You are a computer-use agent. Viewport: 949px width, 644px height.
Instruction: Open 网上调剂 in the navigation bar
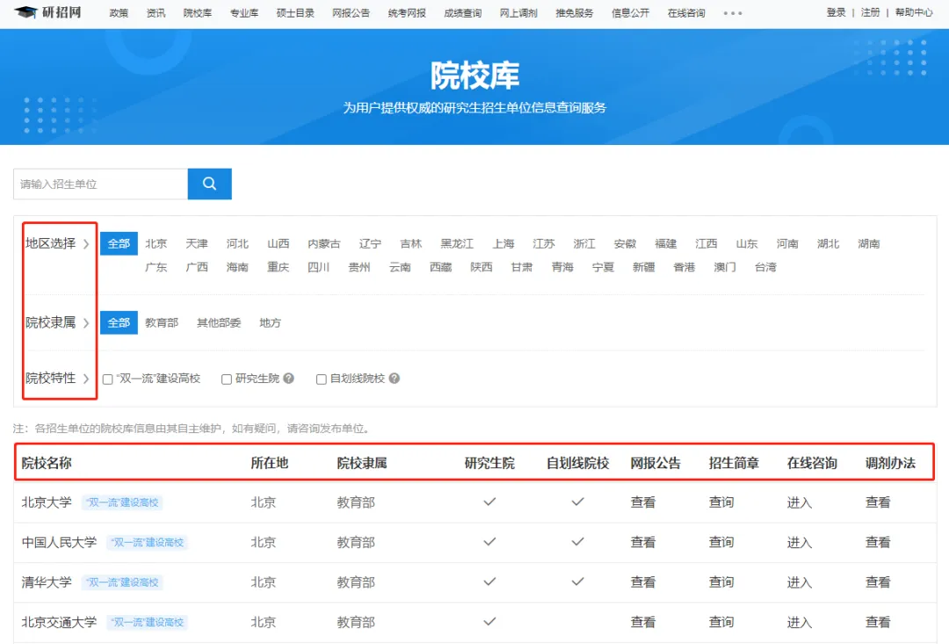click(x=518, y=12)
